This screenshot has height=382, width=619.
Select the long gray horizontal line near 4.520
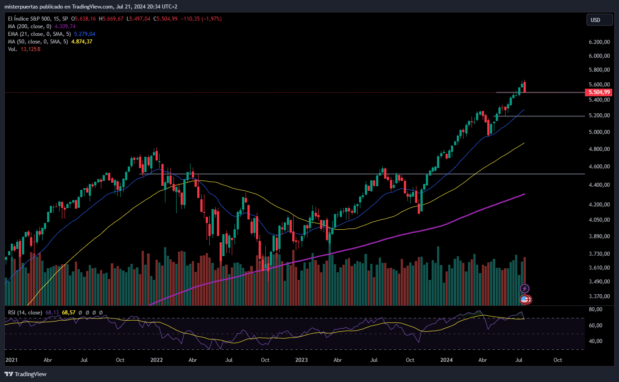coord(362,174)
